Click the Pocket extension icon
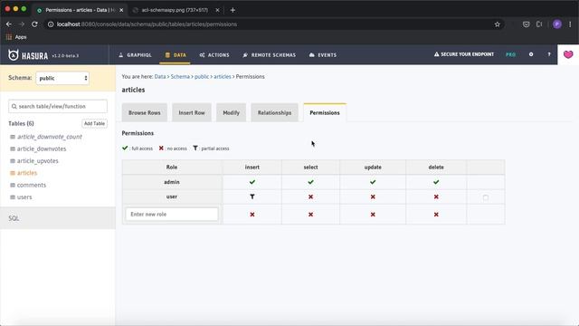The width and height of the screenshot is (579, 326). (527, 24)
